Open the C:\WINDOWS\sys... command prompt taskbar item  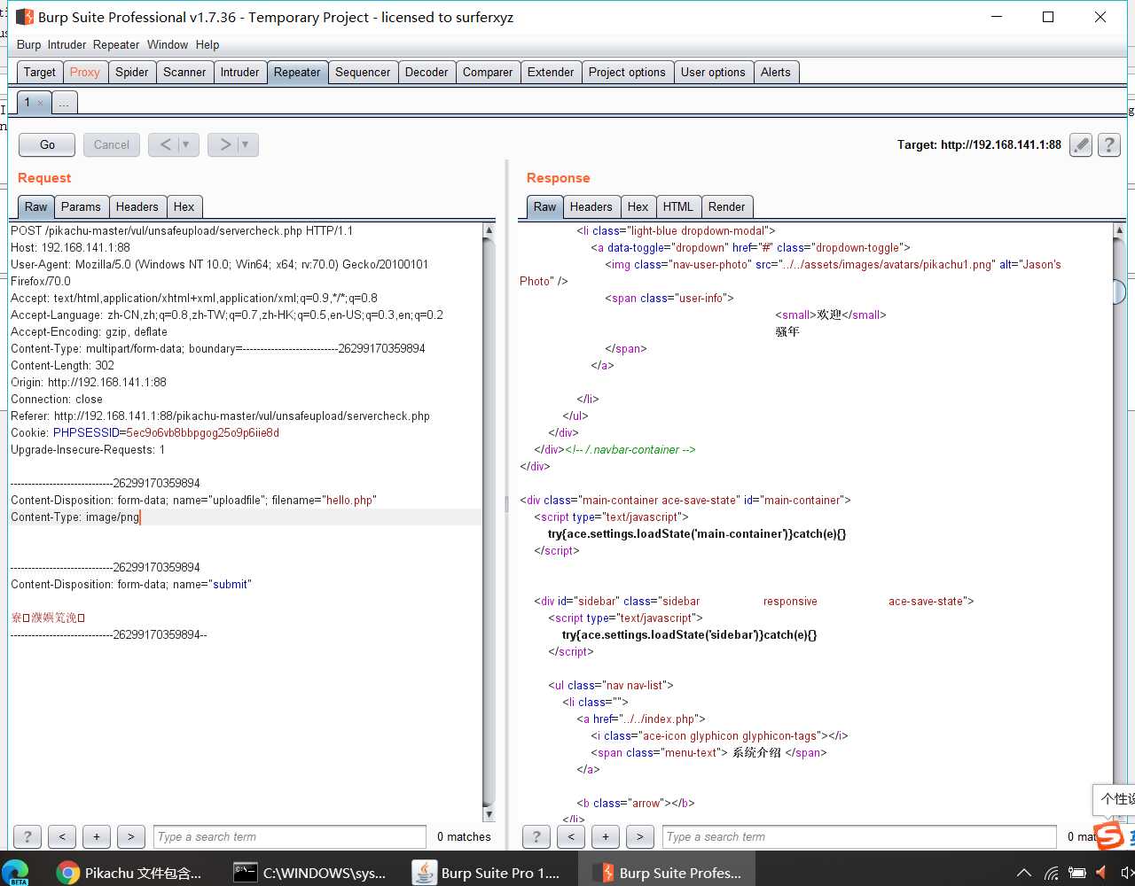pos(310,872)
